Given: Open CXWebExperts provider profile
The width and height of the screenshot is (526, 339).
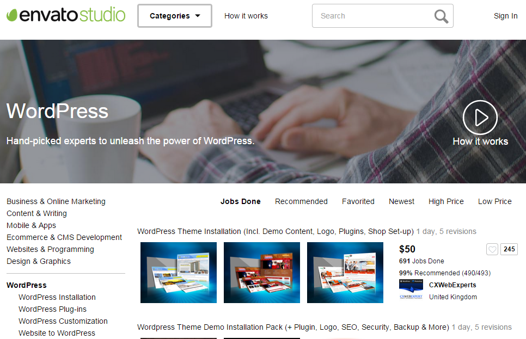Looking at the screenshot, I should 452,285.
